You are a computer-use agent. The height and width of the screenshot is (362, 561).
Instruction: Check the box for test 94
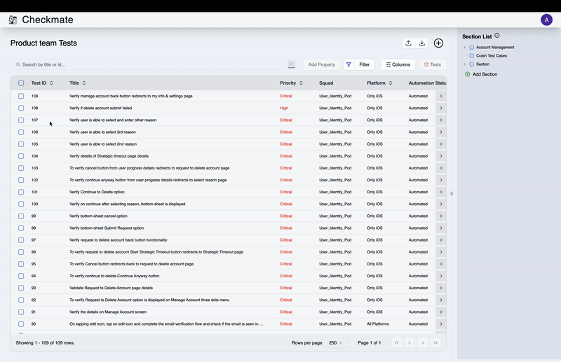click(x=21, y=276)
